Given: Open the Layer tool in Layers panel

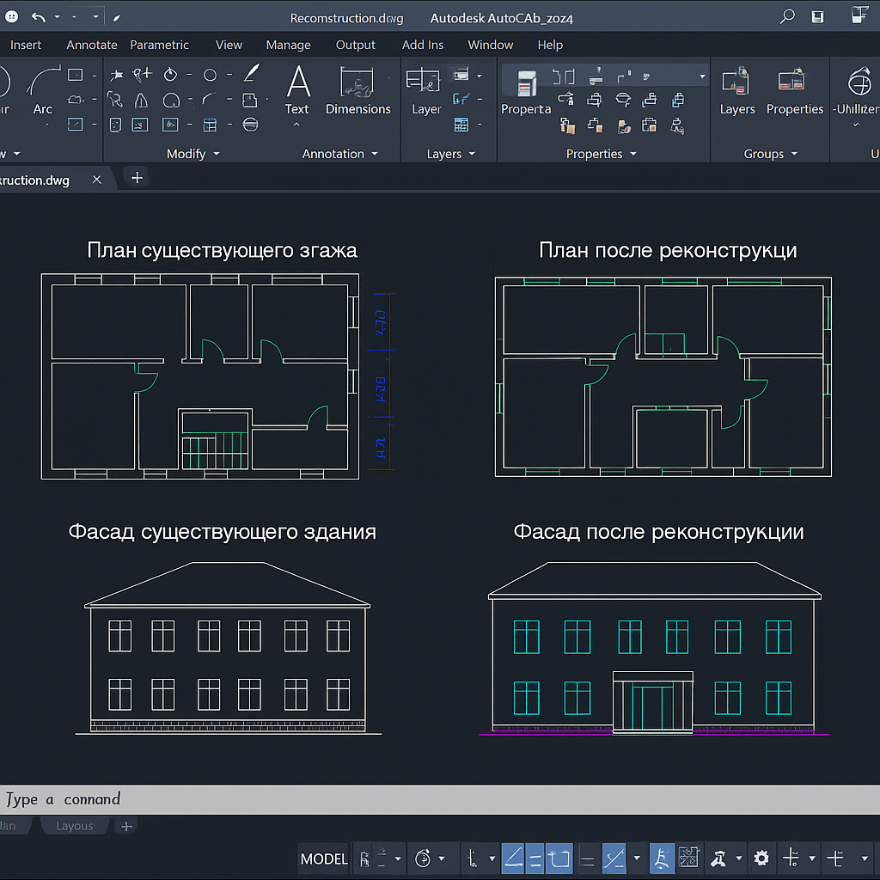Looking at the screenshot, I should point(425,91).
